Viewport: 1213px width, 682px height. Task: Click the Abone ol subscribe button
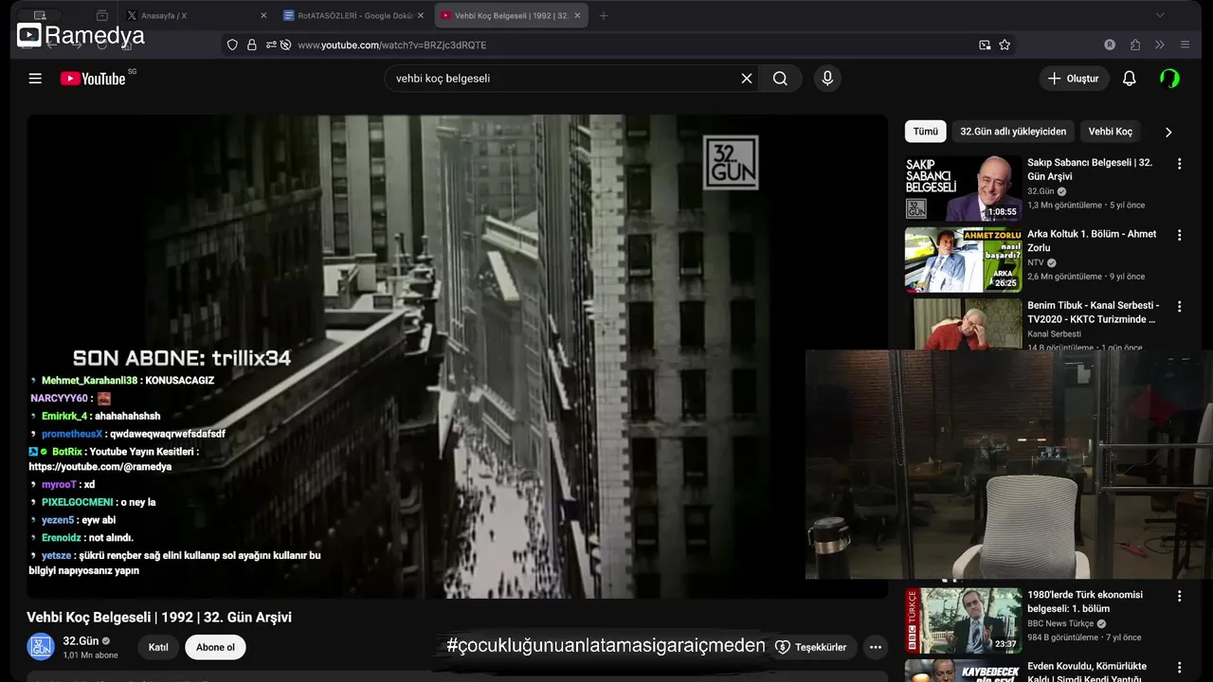coord(215,647)
